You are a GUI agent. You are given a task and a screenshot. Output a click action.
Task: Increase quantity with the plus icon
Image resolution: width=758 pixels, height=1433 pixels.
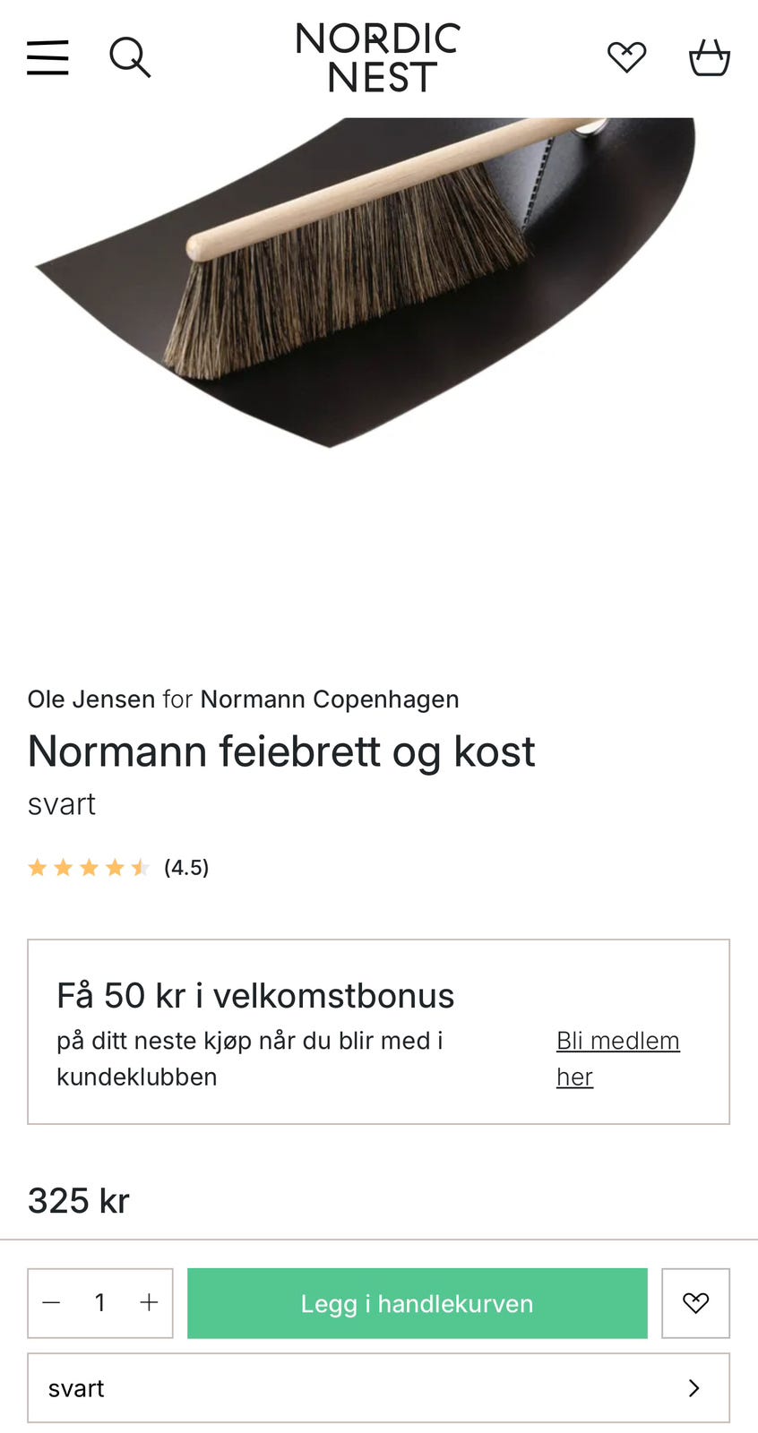point(150,1303)
